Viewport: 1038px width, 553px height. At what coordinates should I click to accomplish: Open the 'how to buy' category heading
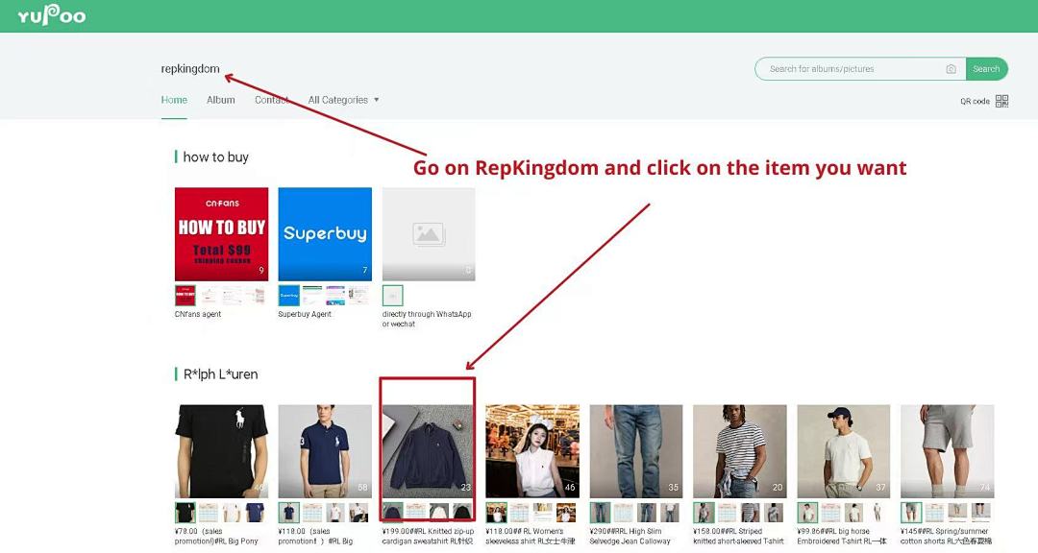tap(216, 156)
